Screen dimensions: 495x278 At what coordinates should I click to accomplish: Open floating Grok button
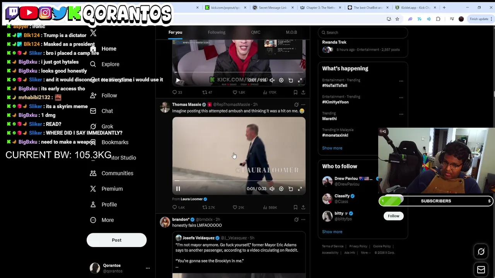(481, 252)
